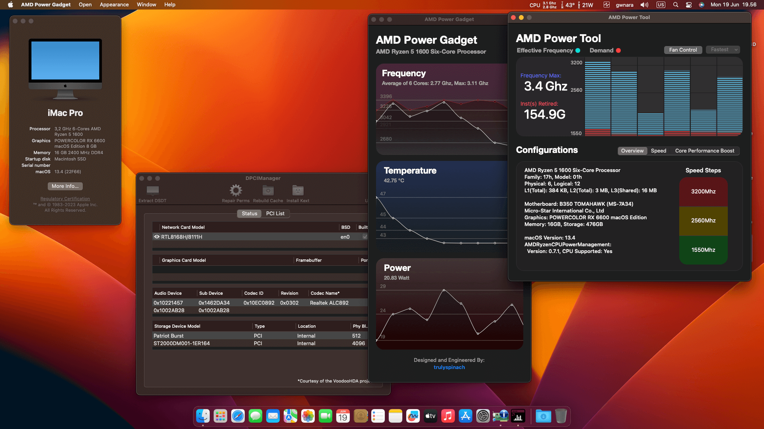Open the Trash in the Dock
The width and height of the screenshot is (764, 429).
click(x=561, y=416)
